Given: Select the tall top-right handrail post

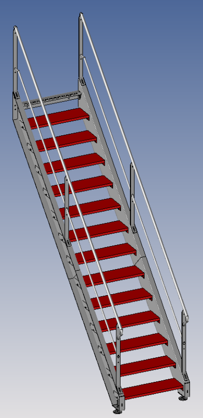Looking at the screenshot, I should (x=81, y=46).
